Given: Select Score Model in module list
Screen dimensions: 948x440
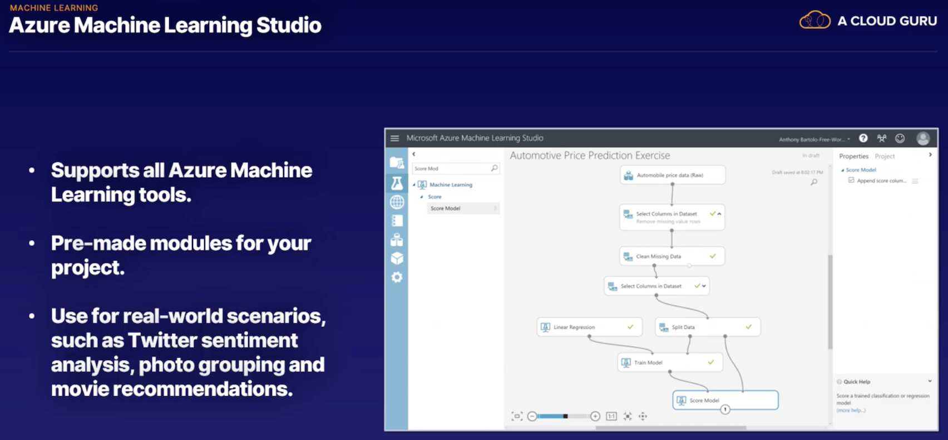Looking at the screenshot, I should [x=446, y=208].
